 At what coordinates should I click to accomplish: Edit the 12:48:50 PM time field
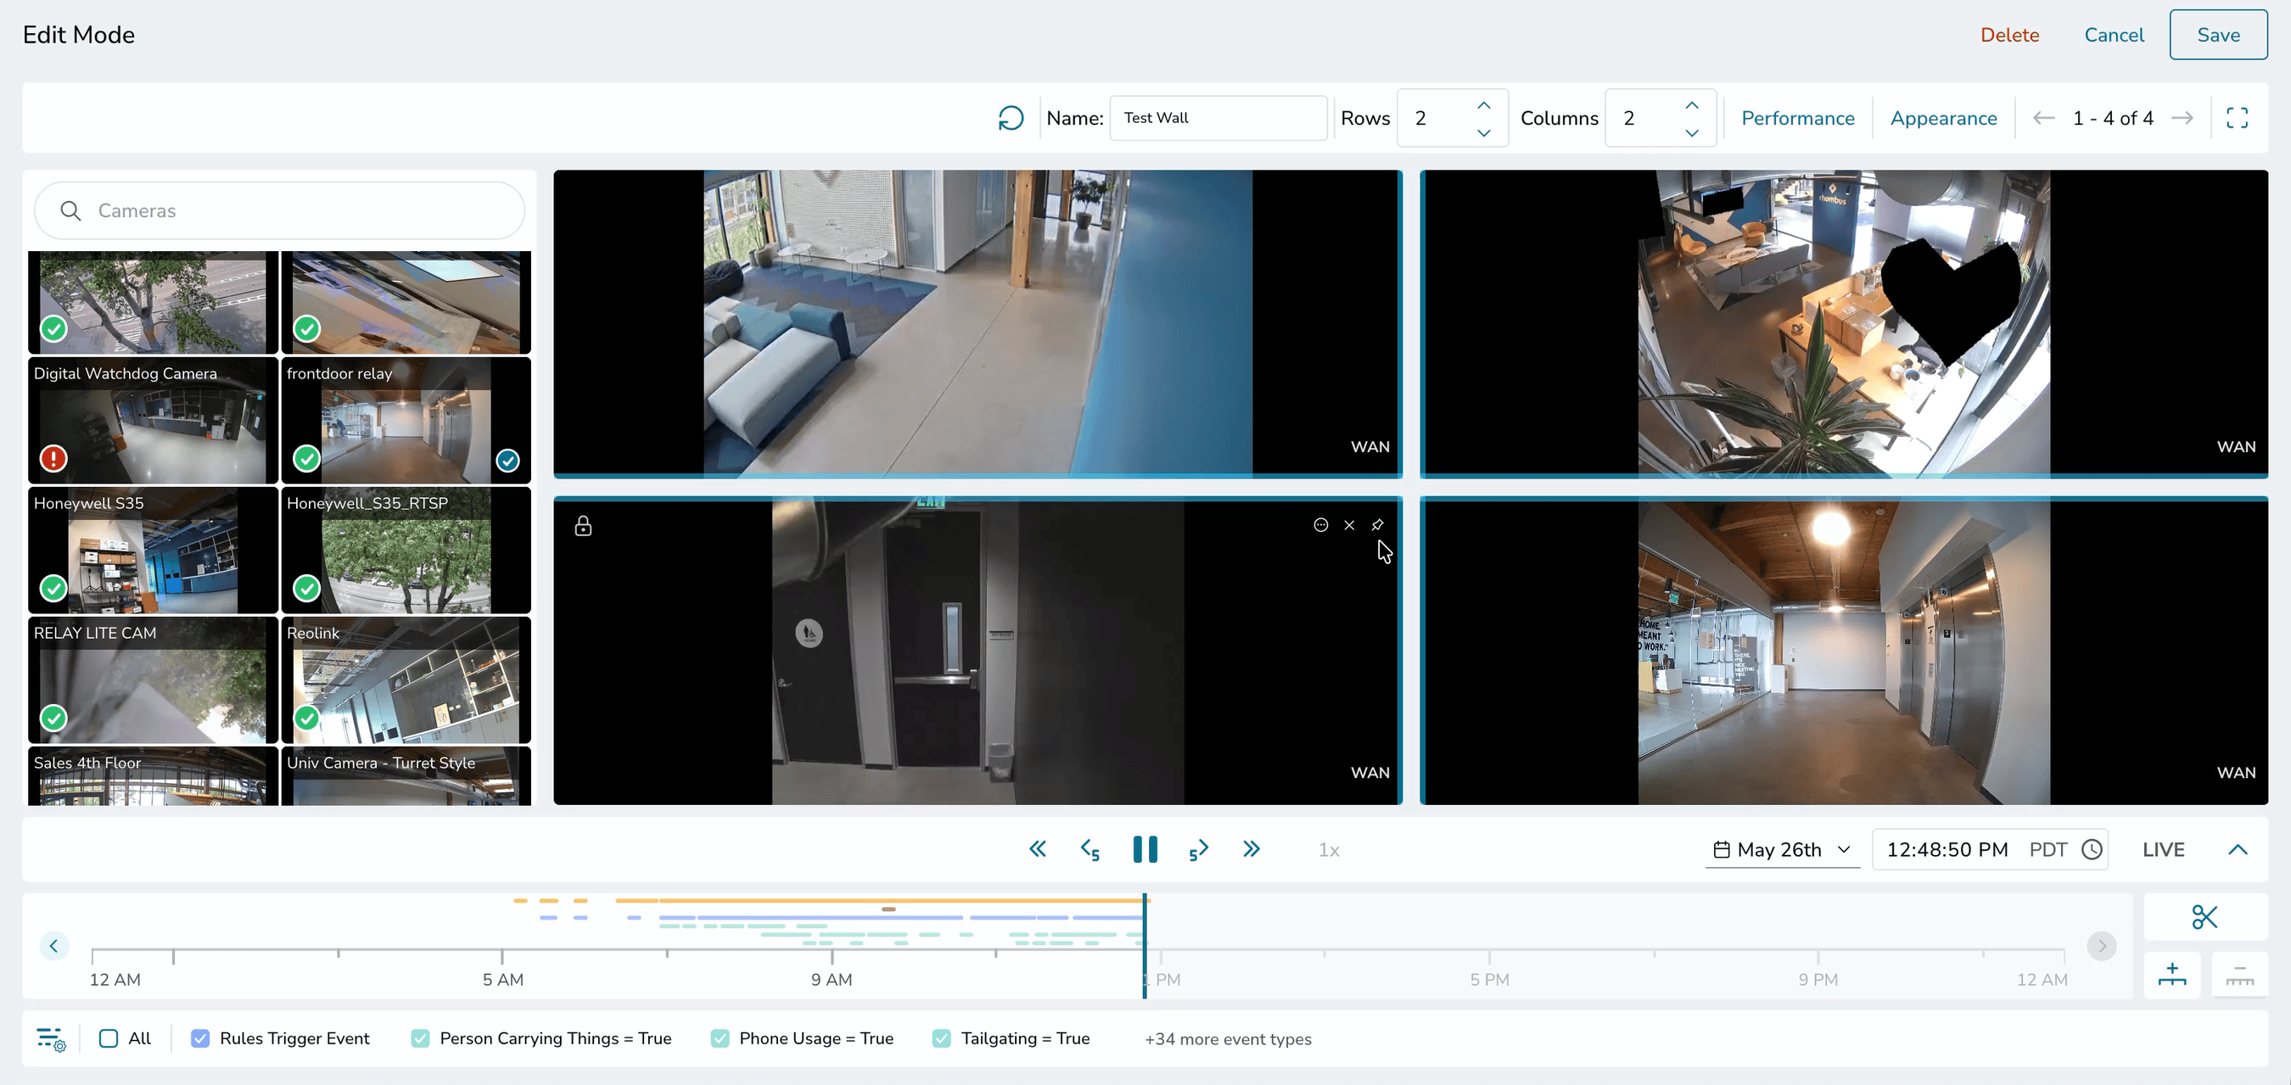click(1947, 849)
